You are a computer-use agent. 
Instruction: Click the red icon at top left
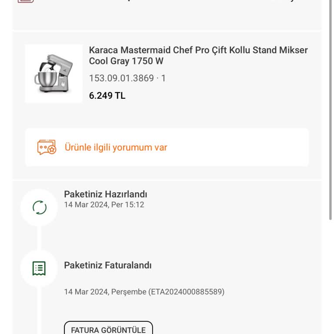(x=26, y=1)
